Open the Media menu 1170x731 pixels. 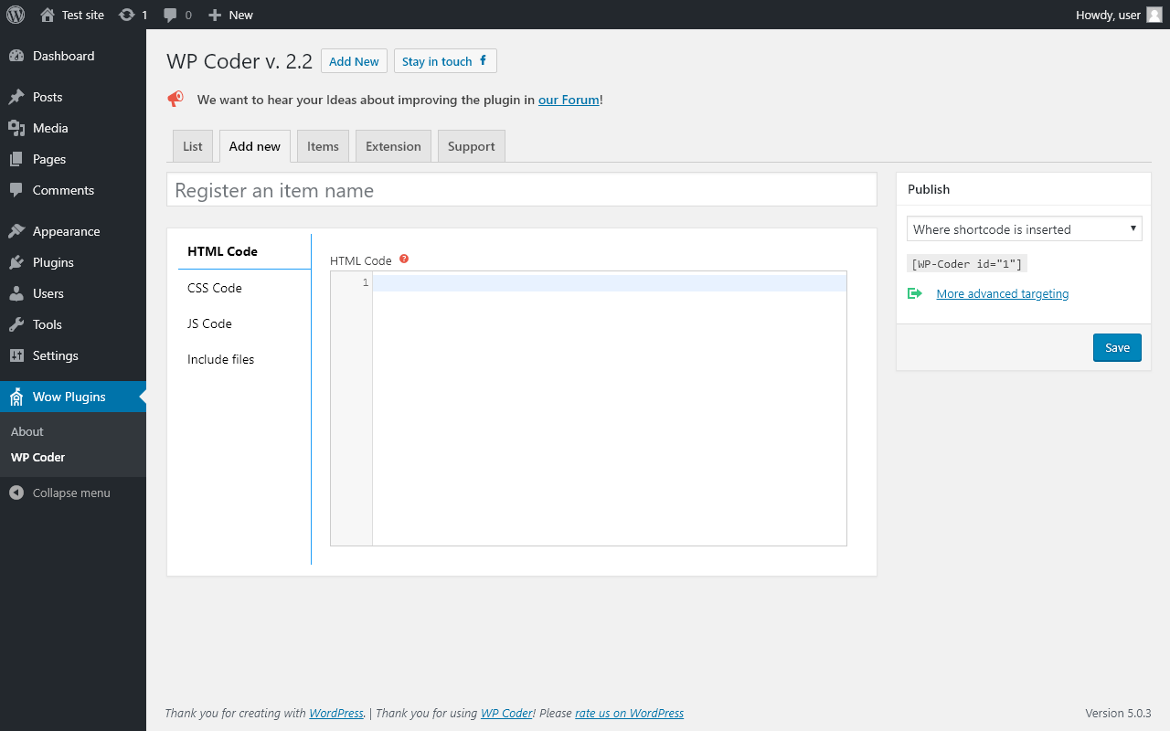(x=73, y=128)
